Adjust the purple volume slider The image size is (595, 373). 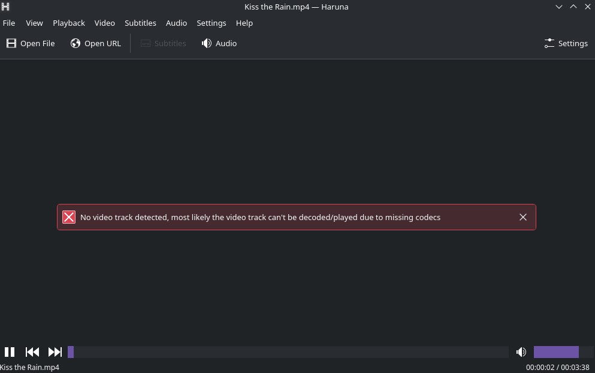[x=556, y=352]
